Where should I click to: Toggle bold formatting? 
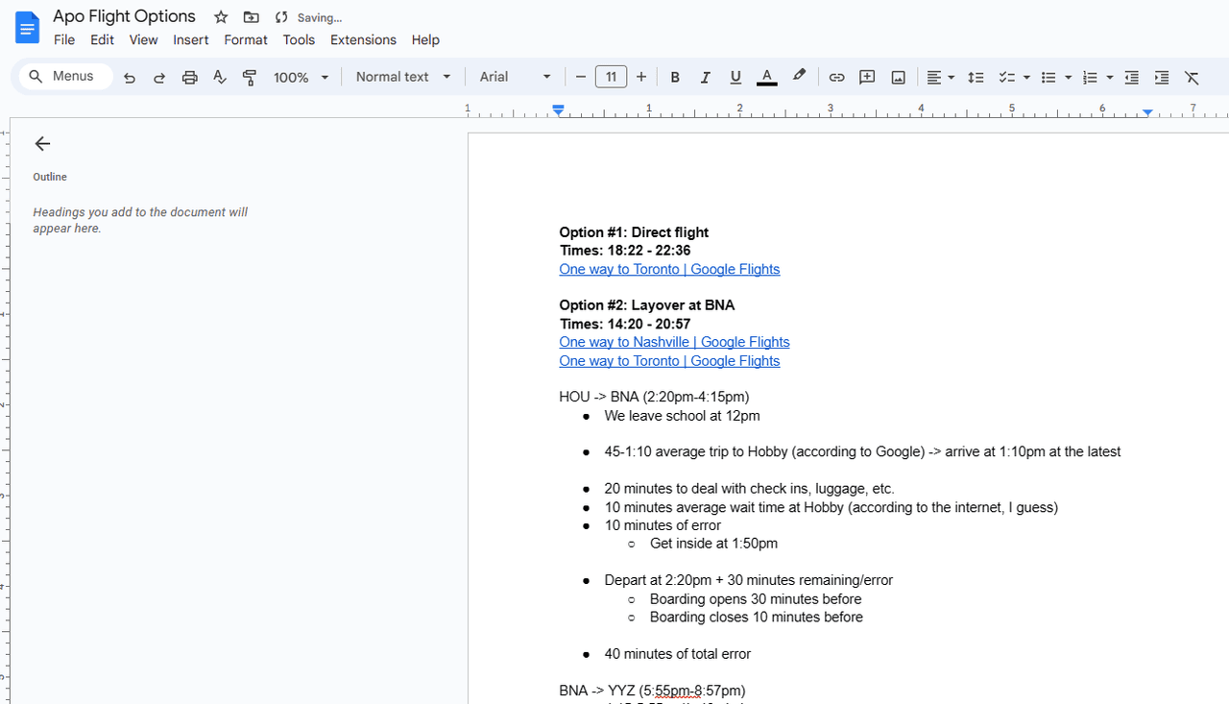[675, 78]
